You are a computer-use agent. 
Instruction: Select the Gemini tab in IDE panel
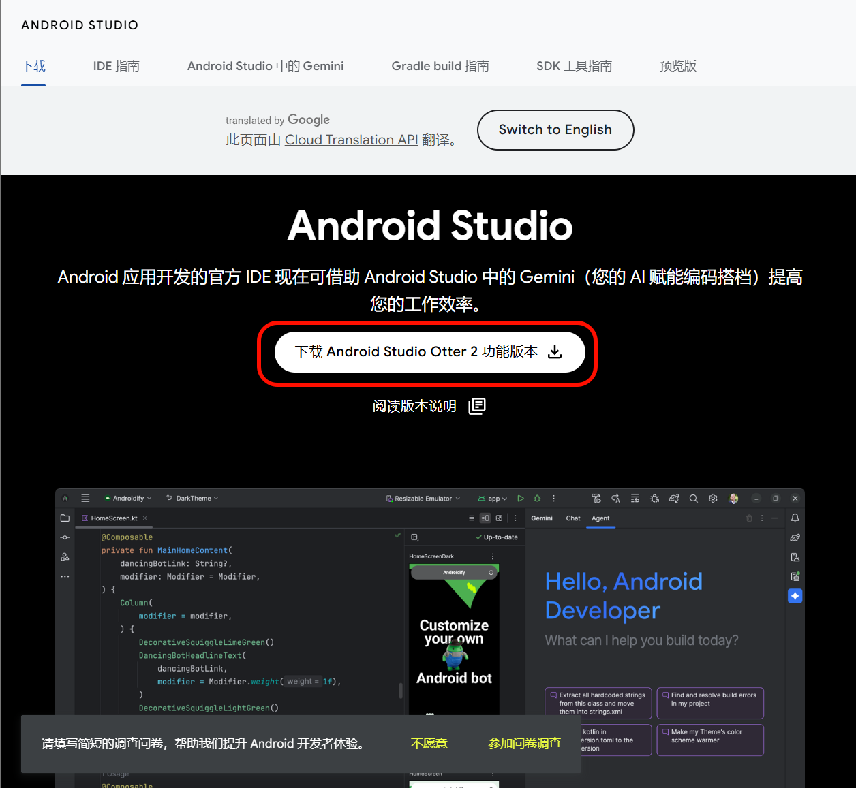(542, 518)
